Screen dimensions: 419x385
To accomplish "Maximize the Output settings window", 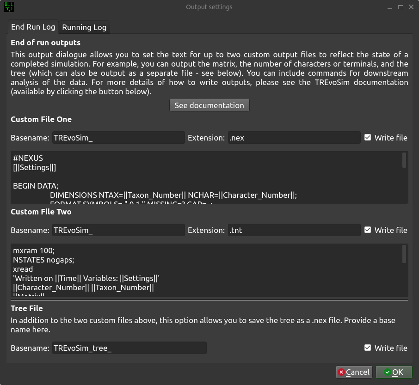I will (x=401, y=7).
